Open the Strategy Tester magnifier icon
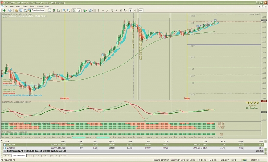This screenshot has height=162, width=268. pyautogui.click(x=25, y=10)
